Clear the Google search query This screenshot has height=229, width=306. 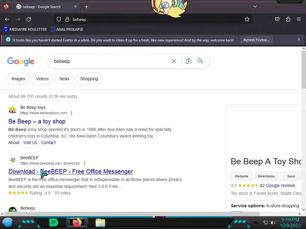[x=174, y=61]
